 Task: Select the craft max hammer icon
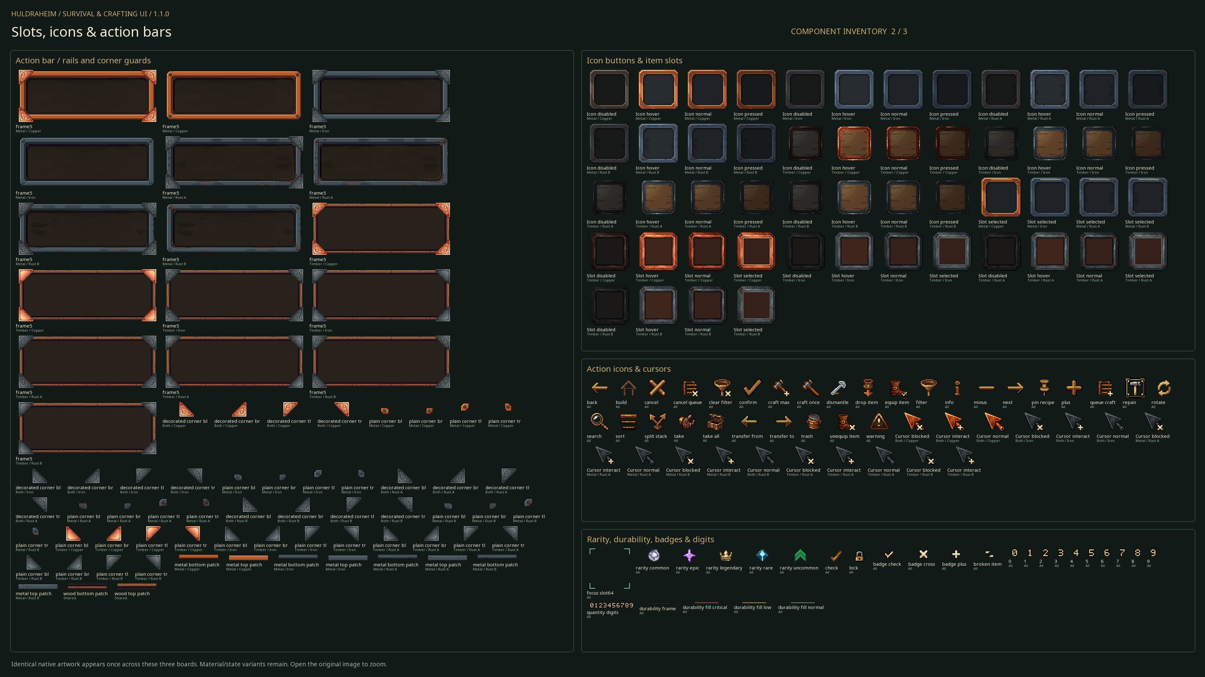tap(780, 388)
